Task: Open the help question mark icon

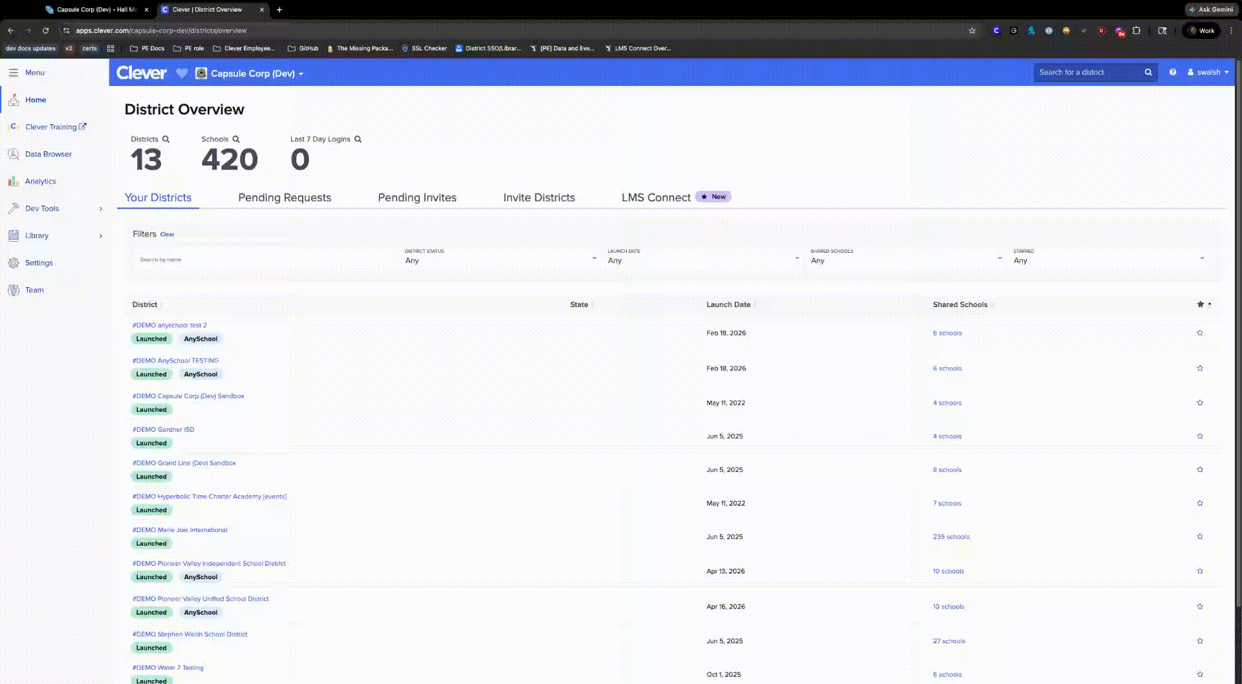Action: click(1172, 72)
